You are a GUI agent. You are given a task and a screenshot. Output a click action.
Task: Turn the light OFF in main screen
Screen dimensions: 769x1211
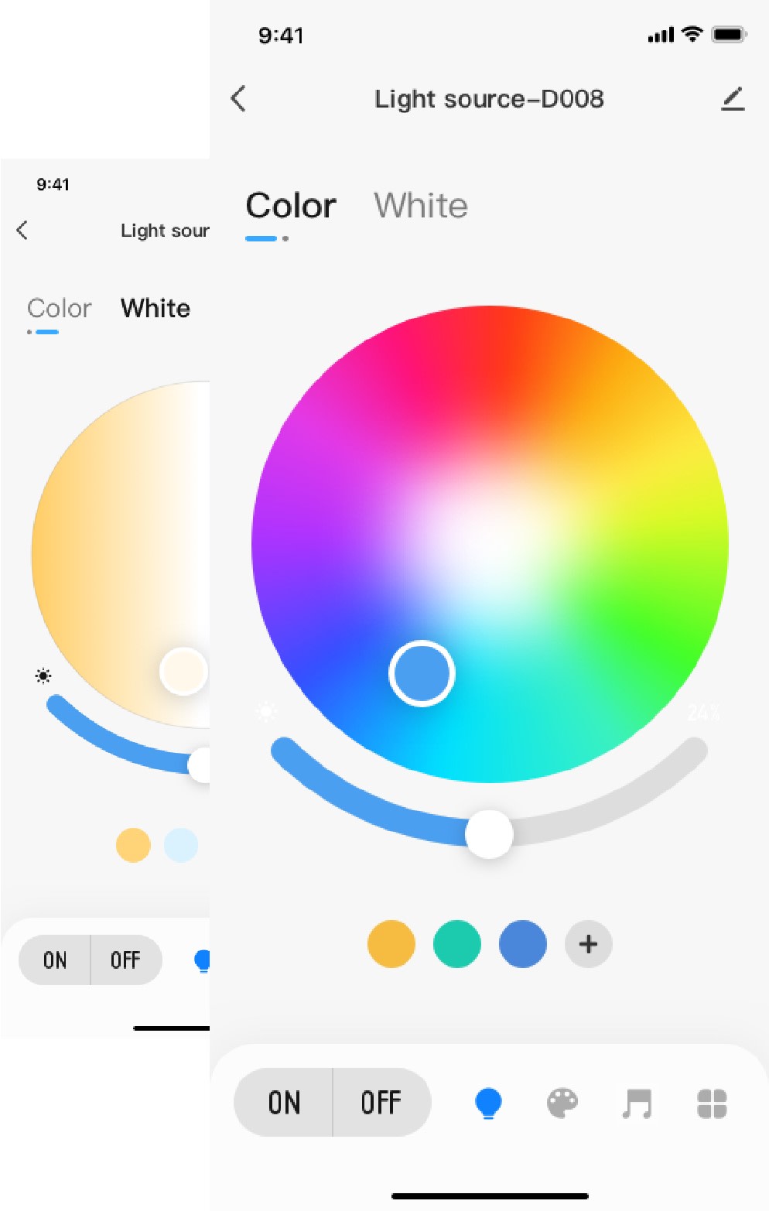[381, 1103]
